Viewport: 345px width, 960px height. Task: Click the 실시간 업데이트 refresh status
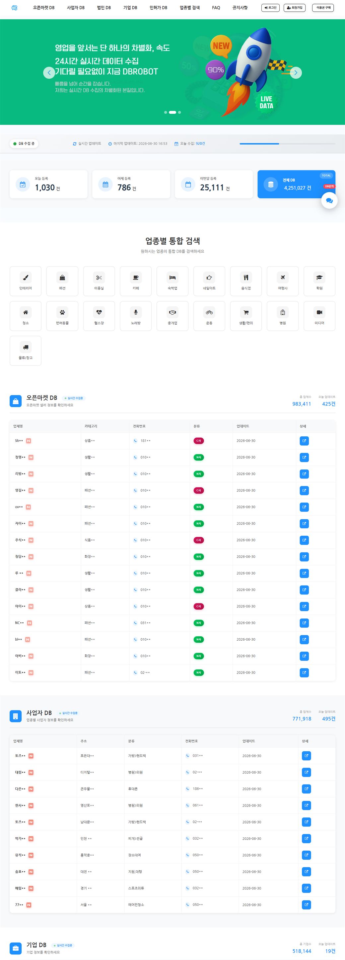[x=87, y=144]
